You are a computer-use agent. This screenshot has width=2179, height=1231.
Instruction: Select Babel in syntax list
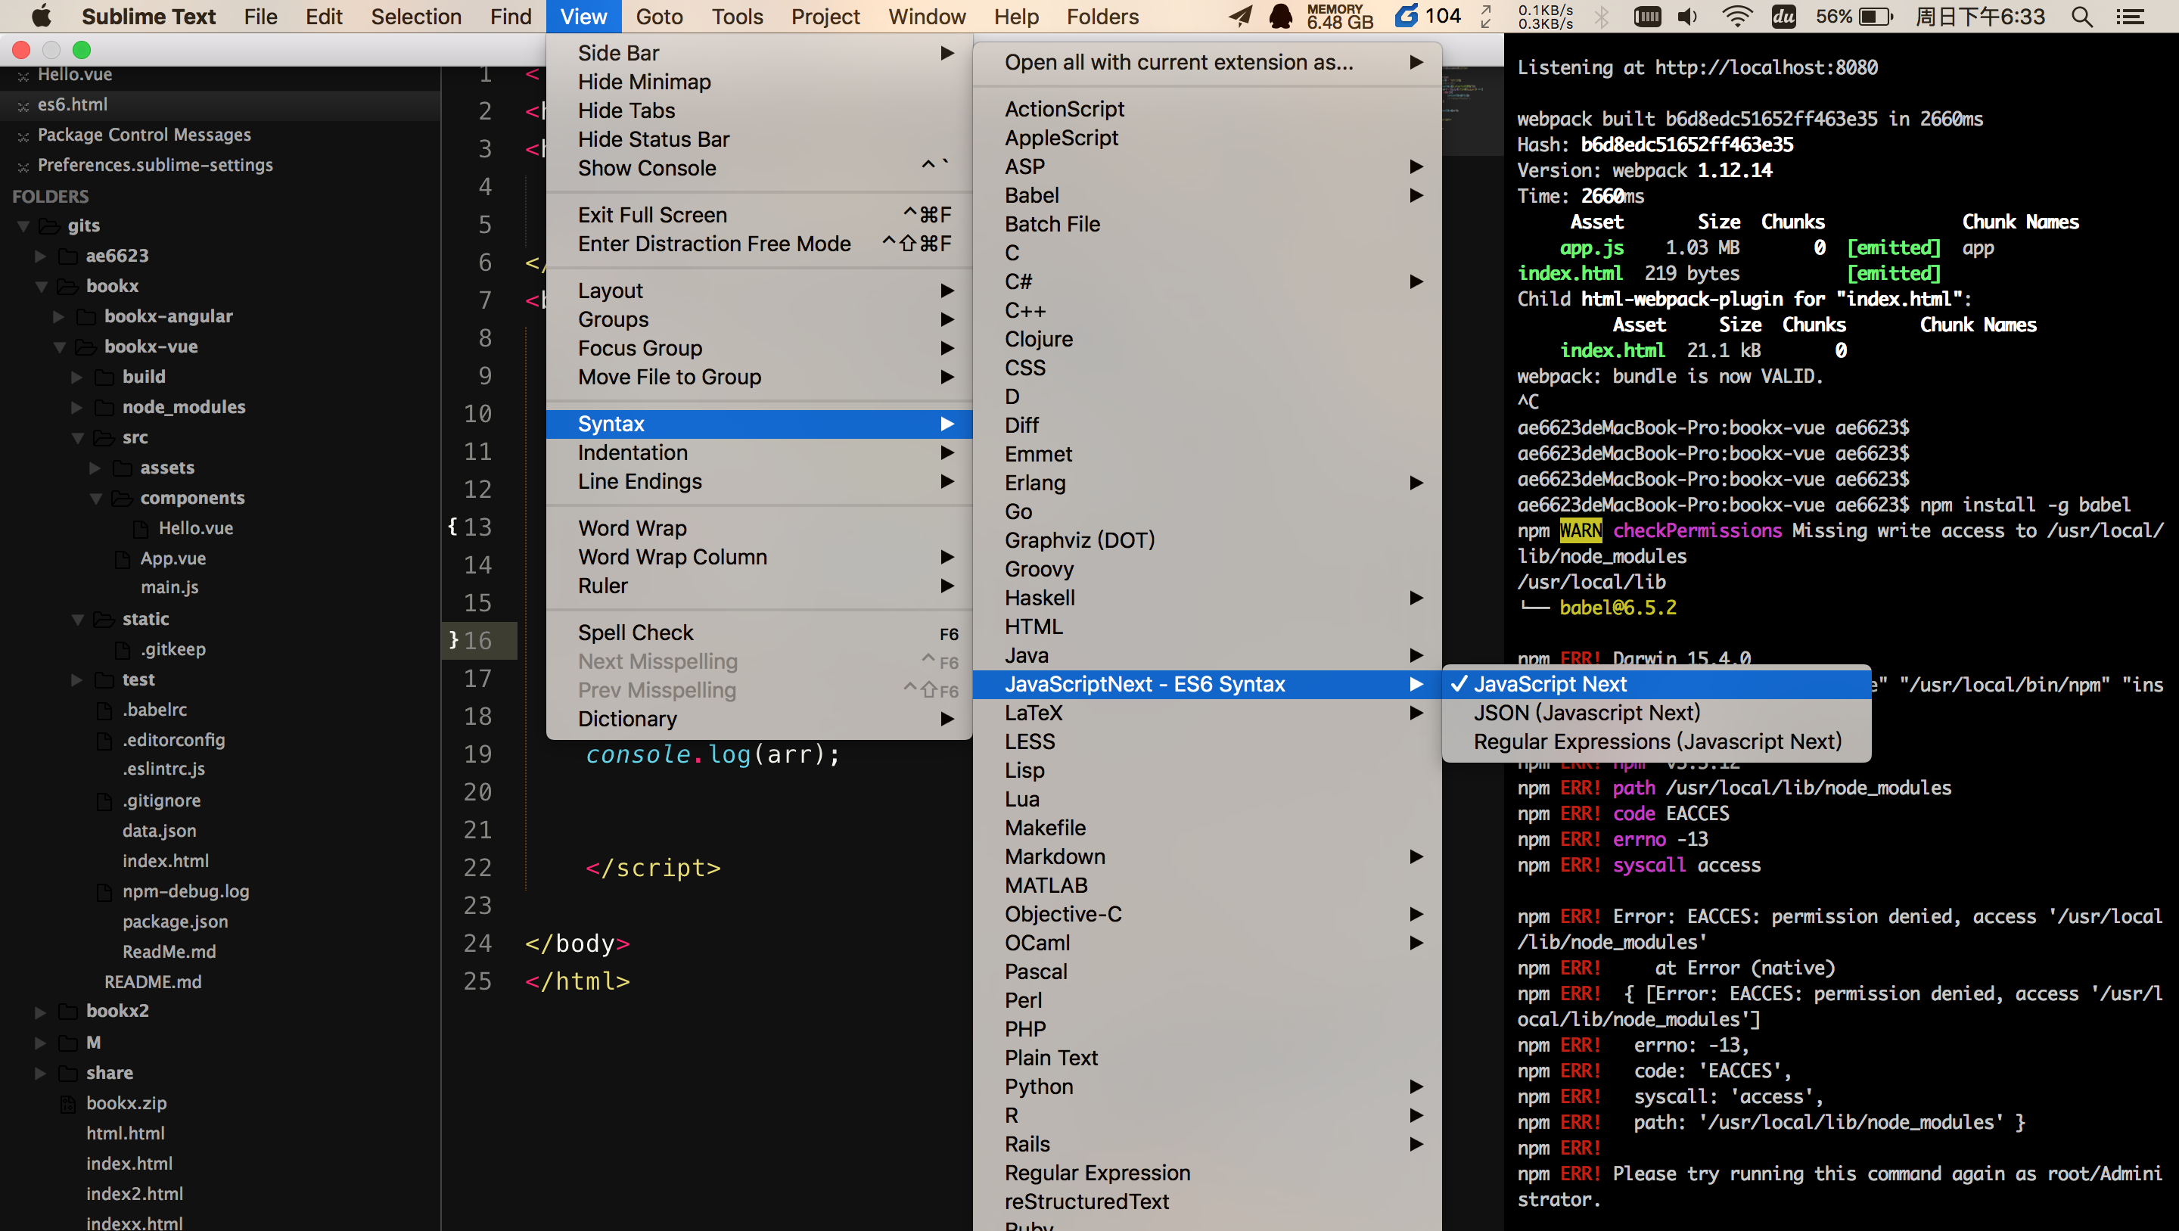pyautogui.click(x=1207, y=195)
